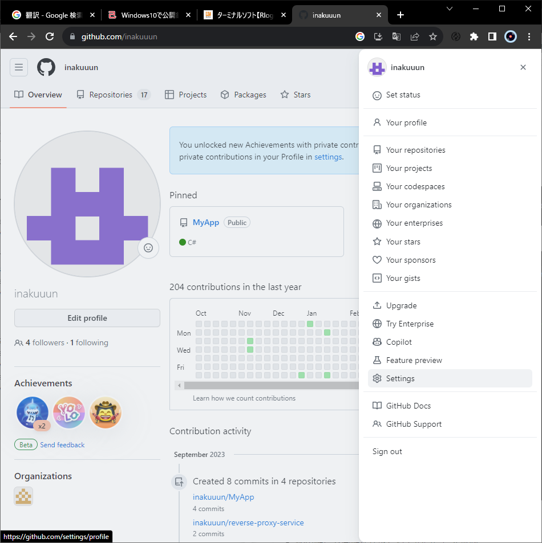Click the Chrome profile avatar icon
The image size is (542, 543).
[x=510, y=36]
